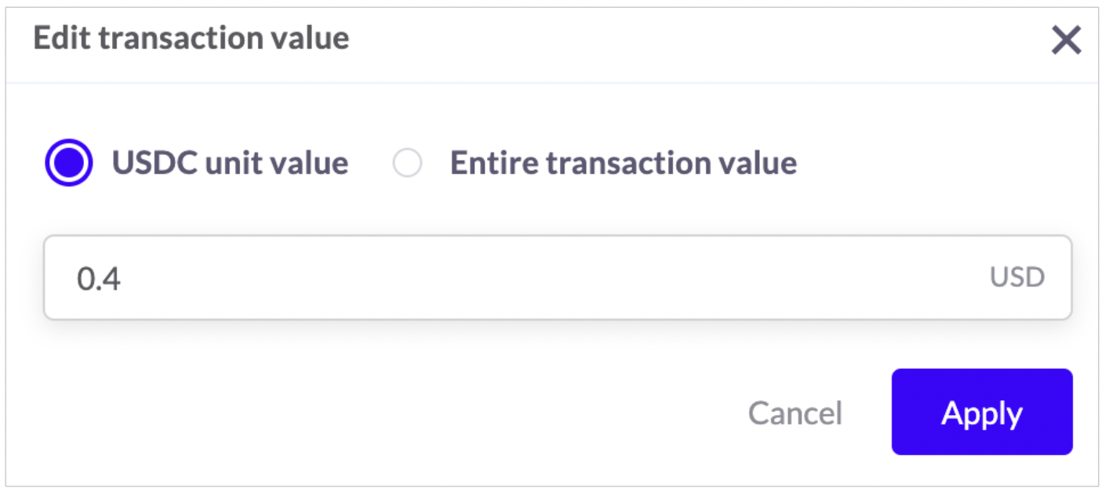1109x495 pixels.
Task: Cancel editing the transaction value
Action: pyautogui.click(x=794, y=413)
